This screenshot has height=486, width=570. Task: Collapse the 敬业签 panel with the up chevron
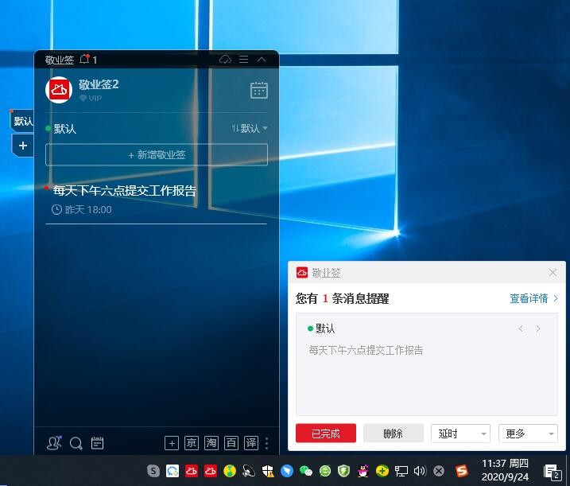(262, 60)
